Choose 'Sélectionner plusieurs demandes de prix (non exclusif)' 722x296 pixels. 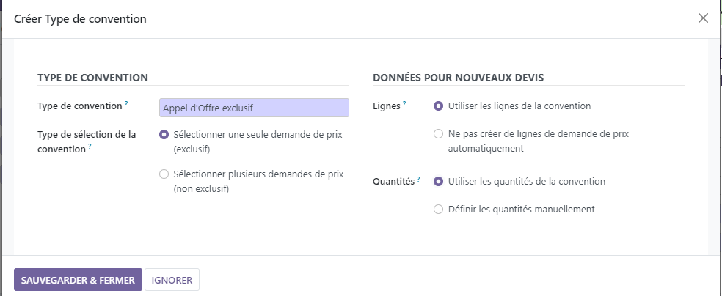pyautogui.click(x=164, y=174)
